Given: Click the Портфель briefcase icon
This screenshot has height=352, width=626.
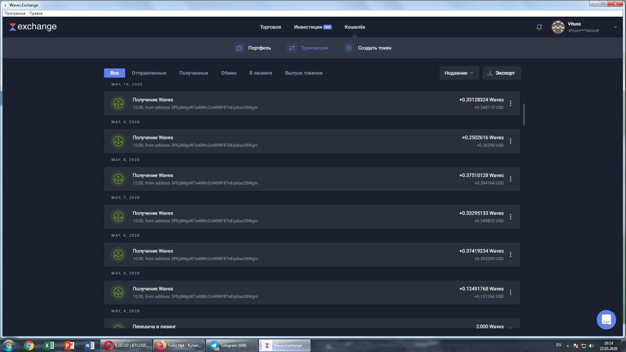Looking at the screenshot, I should click(239, 48).
